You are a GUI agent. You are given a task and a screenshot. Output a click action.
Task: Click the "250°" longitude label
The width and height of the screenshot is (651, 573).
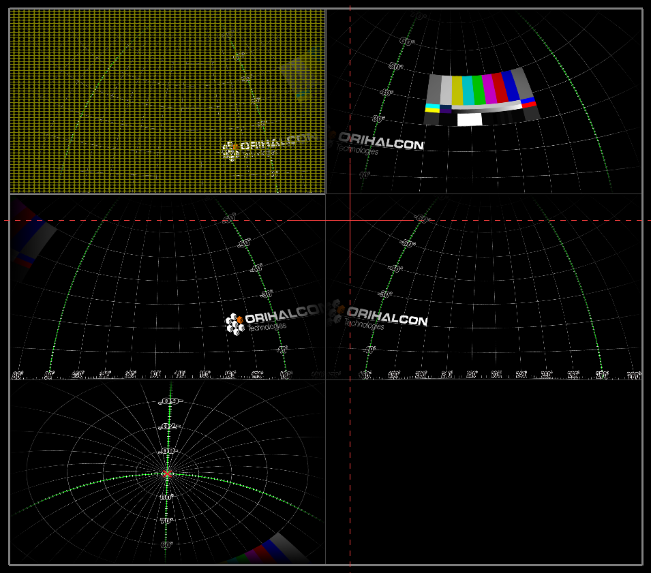547,375
